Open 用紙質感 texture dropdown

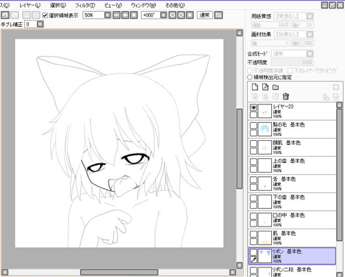[x=310, y=16]
